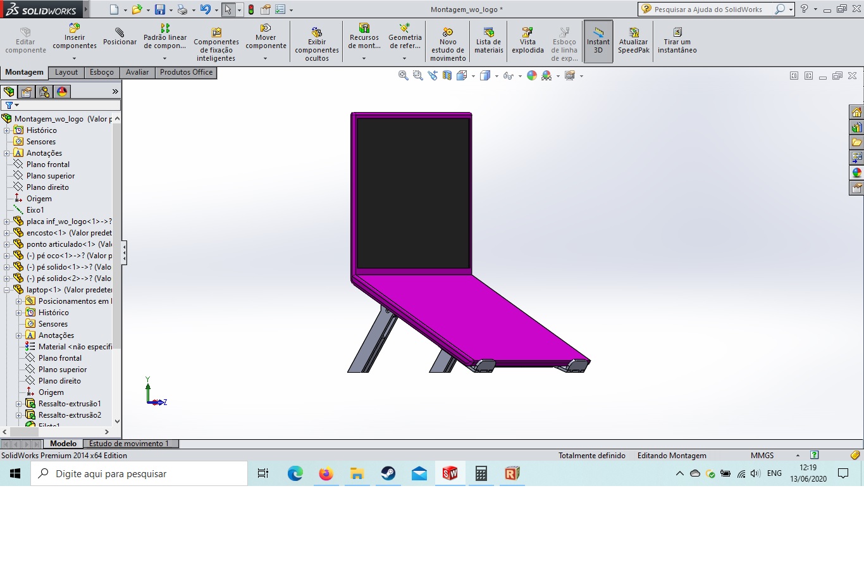Open Calculator from the taskbar
The image size is (864, 574).
pyautogui.click(x=481, y=473)
